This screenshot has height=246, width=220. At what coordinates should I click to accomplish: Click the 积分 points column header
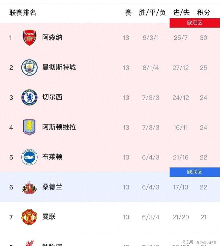[204, 13]
